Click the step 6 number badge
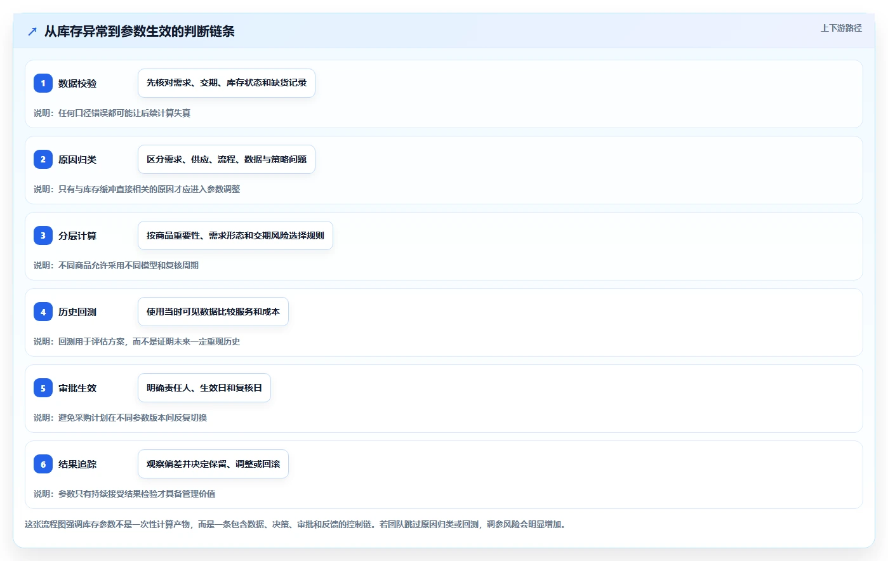Viewport: 888px width, 561px height. click(43, 464)
